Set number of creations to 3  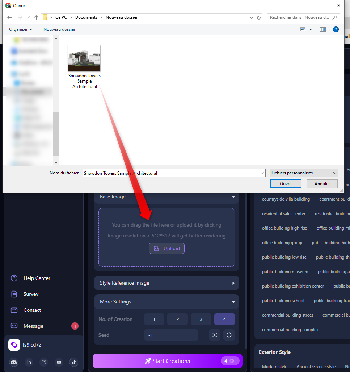click(201, 319)
